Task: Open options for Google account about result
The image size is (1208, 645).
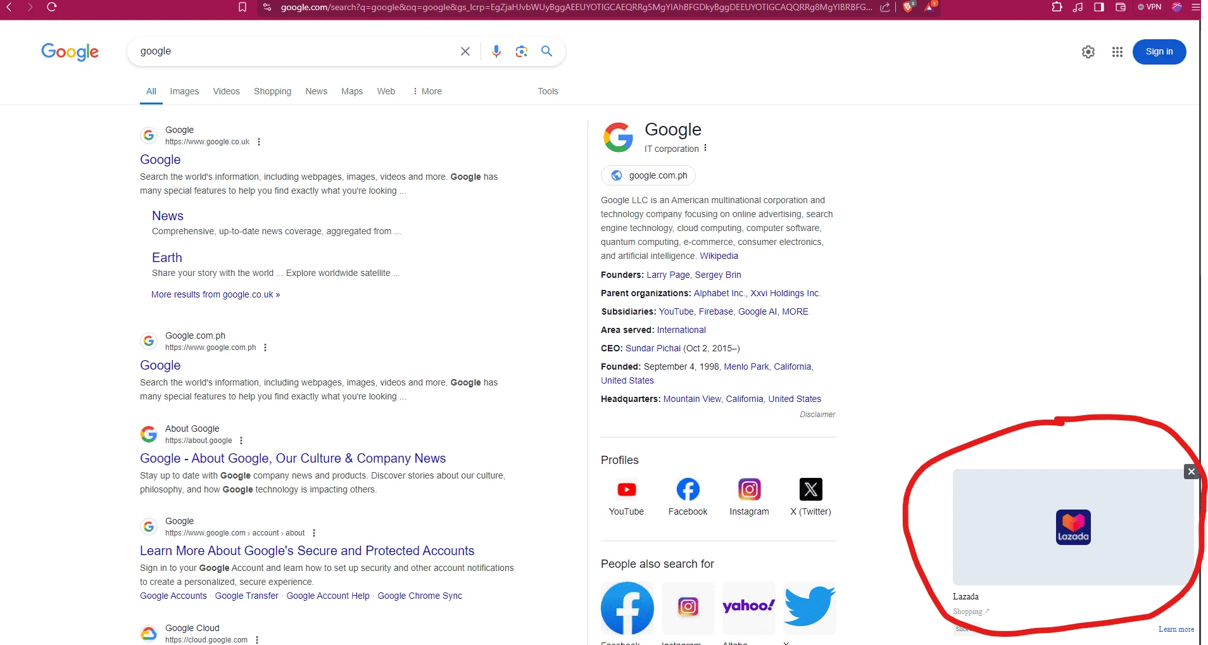Action: [314, 533]
